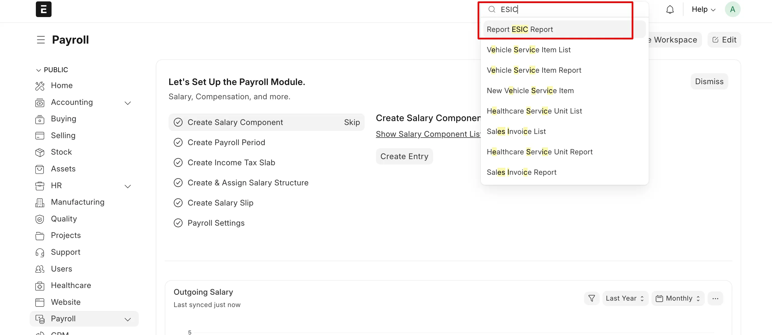Click the Assets sidebar icon

point(39,169)
